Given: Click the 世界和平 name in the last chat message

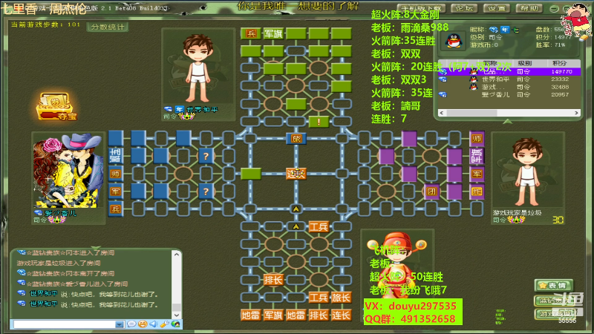Looking at the screenshot, I should click(44, 304).
